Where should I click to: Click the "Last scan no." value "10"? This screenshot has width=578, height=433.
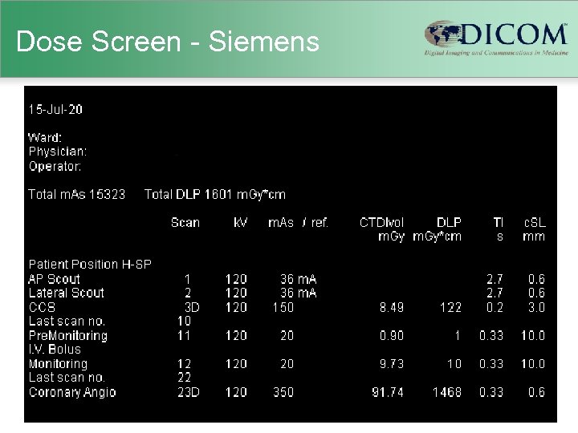click(x=185, y=322)
